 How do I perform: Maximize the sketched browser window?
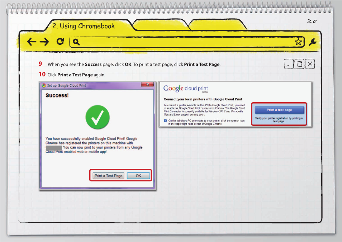(x=299, y=64)
